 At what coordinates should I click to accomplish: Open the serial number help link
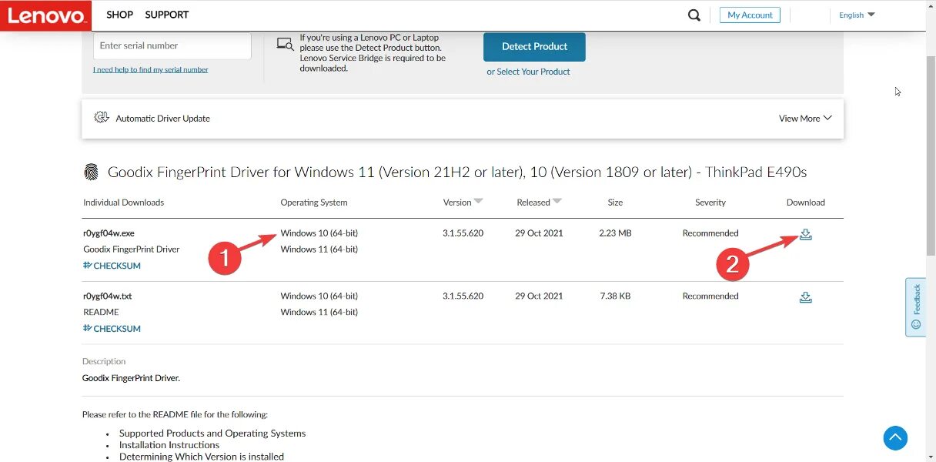151,69
